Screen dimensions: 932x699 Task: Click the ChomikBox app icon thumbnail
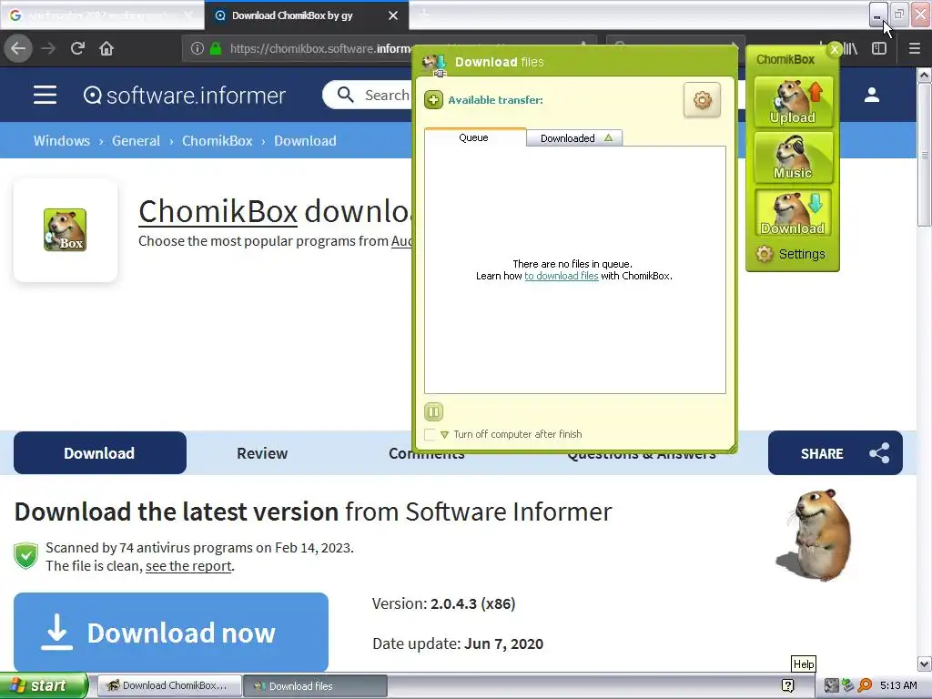tap(65, 230)
